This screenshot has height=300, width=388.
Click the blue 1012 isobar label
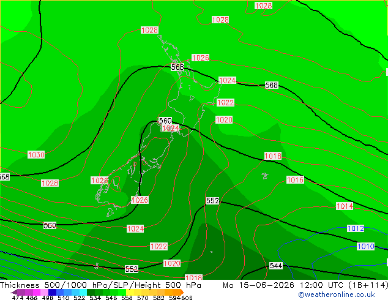356,228
